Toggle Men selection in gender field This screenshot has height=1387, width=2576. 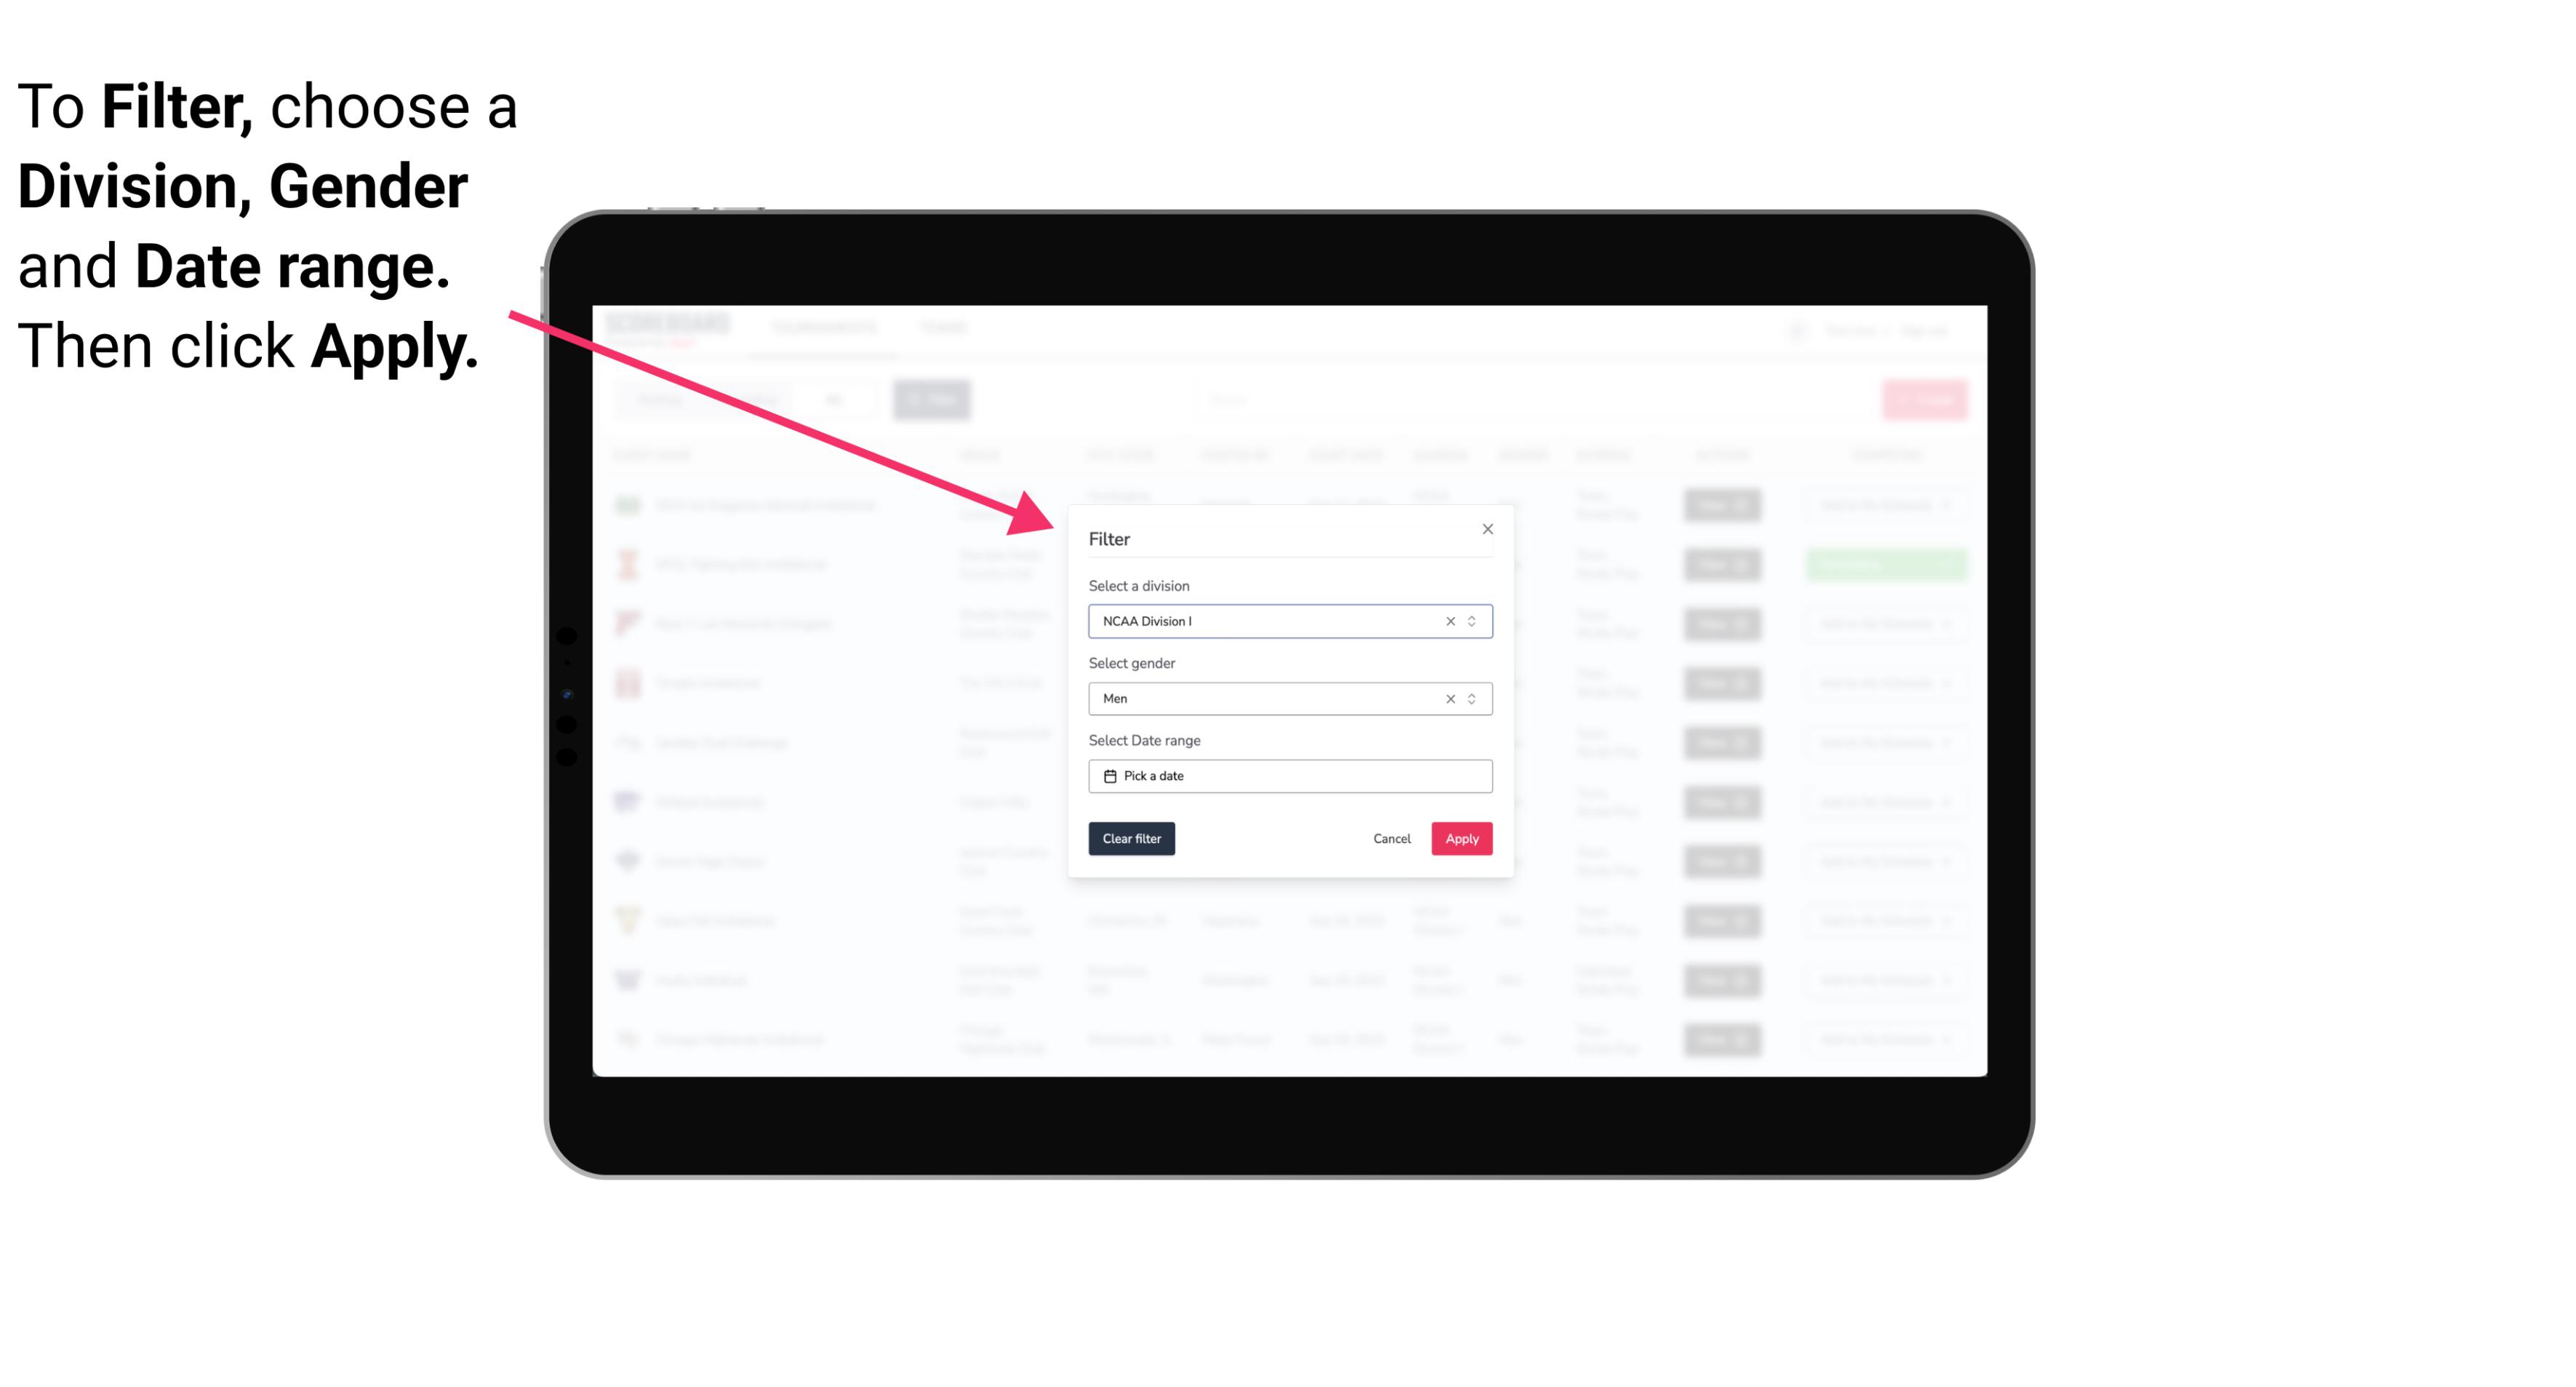pos(1446,699)
